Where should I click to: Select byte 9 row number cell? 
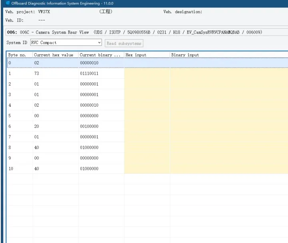coord(20,158)
